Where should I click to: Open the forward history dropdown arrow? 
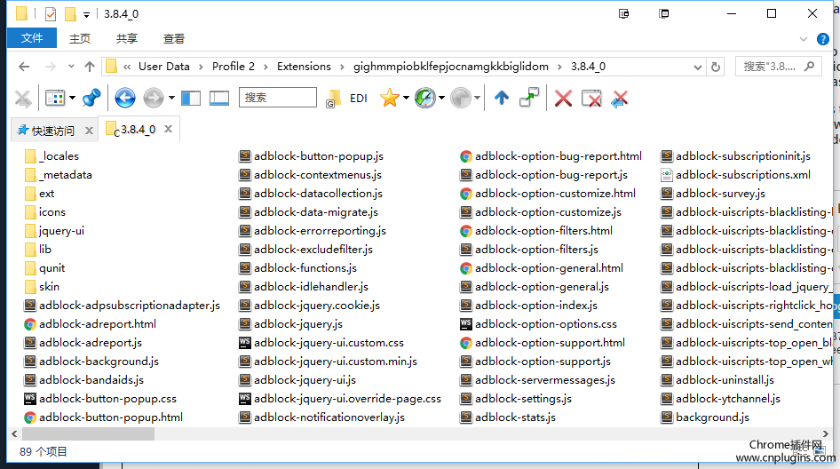point(171,98)
